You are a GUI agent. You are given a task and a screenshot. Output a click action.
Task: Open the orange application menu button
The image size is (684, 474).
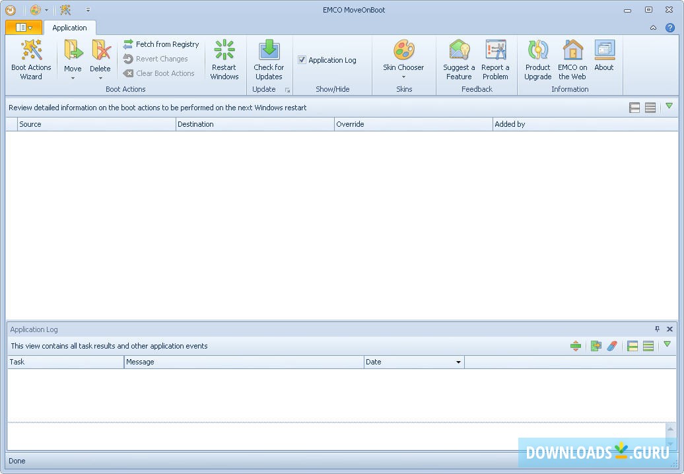tap(24, 28)
